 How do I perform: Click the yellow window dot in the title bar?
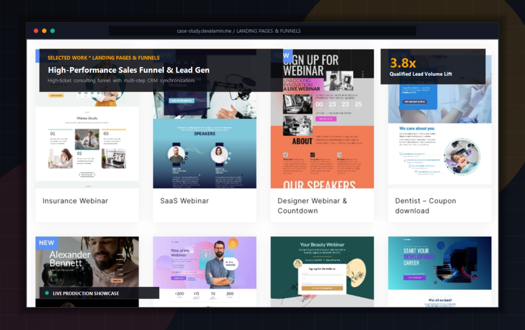44,31
